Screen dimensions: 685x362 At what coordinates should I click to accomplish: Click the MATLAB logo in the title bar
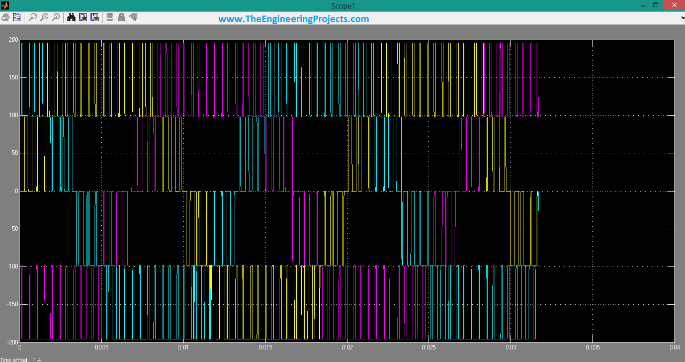click(x=6, y=5)
